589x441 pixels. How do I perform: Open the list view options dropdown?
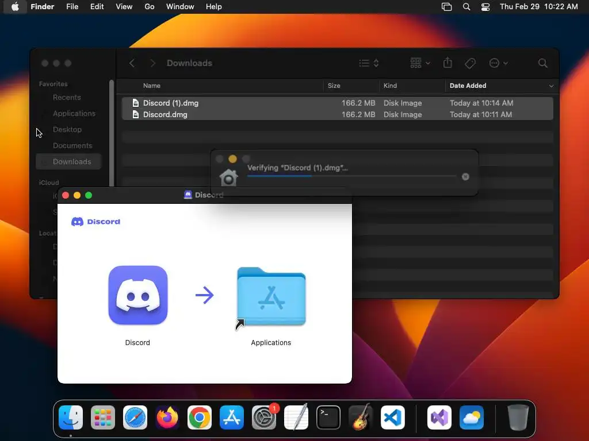(x=369, y=63)
